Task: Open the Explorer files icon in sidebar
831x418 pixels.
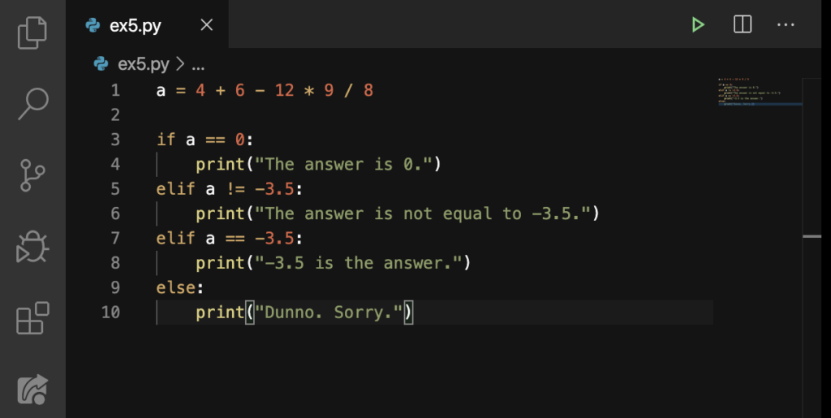Action: pos(32,32)
